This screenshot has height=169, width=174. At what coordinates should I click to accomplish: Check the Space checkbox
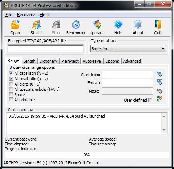tap(11, 95)
